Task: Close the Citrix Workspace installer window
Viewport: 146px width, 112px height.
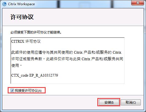Action: pyautogui.click(x=137, y=3)
